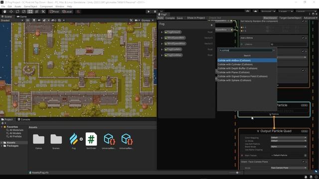Select the Fog VFX asset in Project

pyautogui.click(x=73, y=141)
